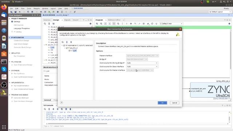Click Language Templates in Flow Navigator

(x=22, y=28)
